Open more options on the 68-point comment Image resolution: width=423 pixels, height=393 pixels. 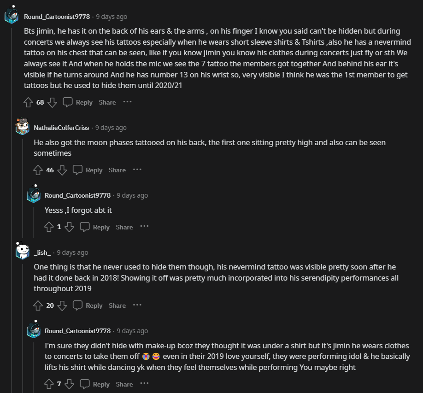click(x=127, y=102)
